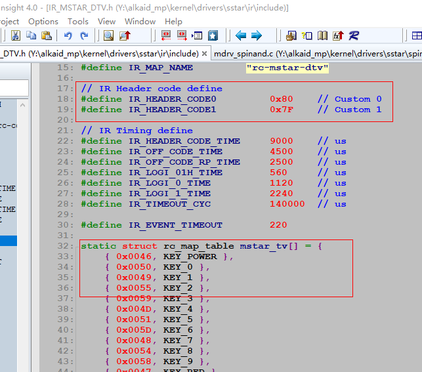This screenshot has height=372, width=422.
Task: Click the symbol search box in left panel
Action: (x=13, y=88)
